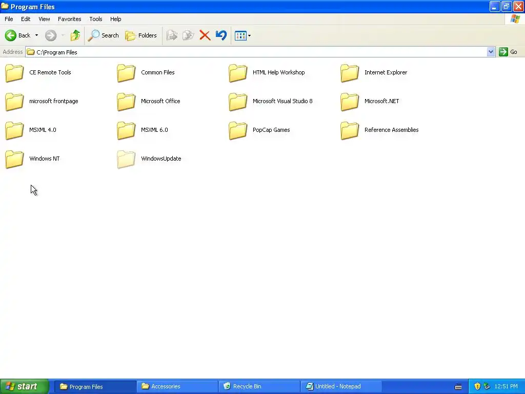Click the "Windows NT" folder name
525x394 pixels.
point(45,159)
